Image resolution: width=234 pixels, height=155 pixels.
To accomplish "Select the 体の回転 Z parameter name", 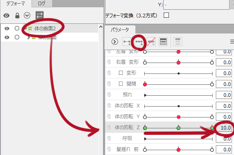I will (127, 128).
